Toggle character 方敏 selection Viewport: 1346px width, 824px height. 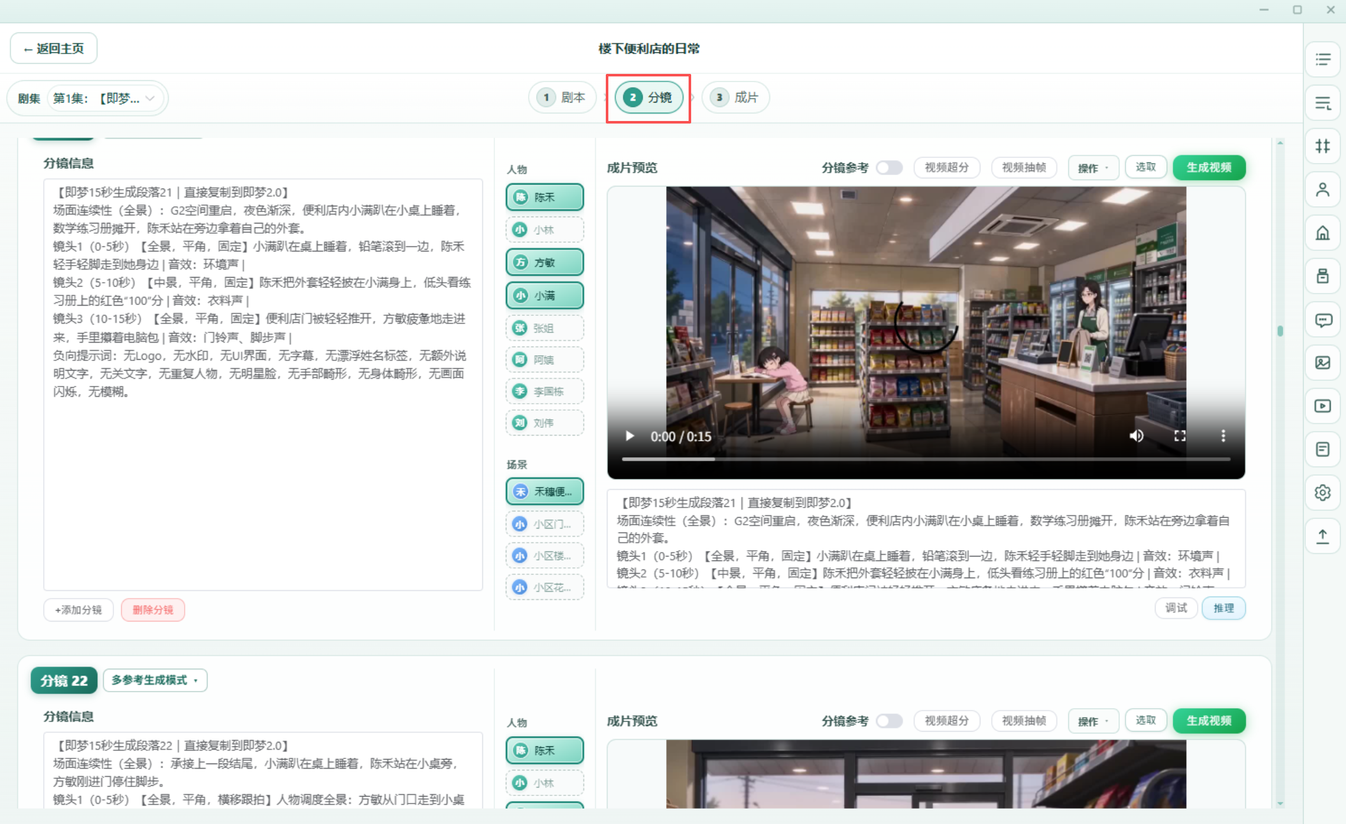(x=545, y=262)
